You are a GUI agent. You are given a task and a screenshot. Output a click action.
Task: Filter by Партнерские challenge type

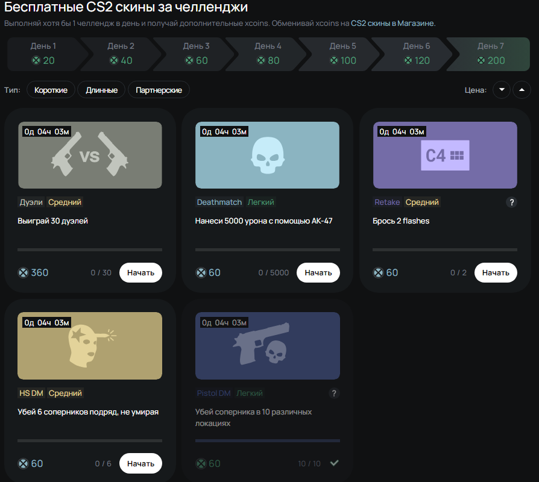[x=159, y=90]
